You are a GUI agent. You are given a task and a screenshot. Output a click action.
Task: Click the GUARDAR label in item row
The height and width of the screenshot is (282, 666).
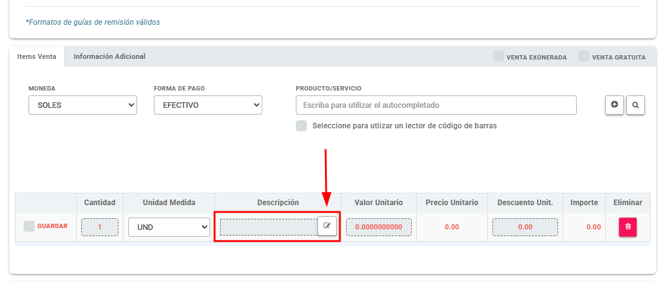pos(53,226)
